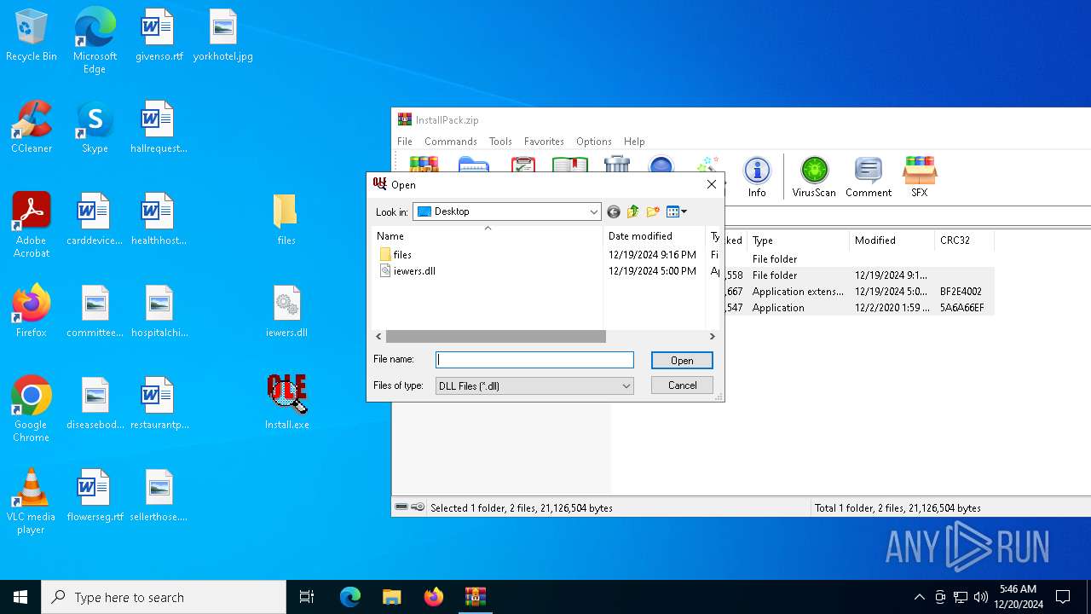Sort WinRAR list by Type column
Viewport: 1091px width, 614px height.
click(x=798, y=240)
